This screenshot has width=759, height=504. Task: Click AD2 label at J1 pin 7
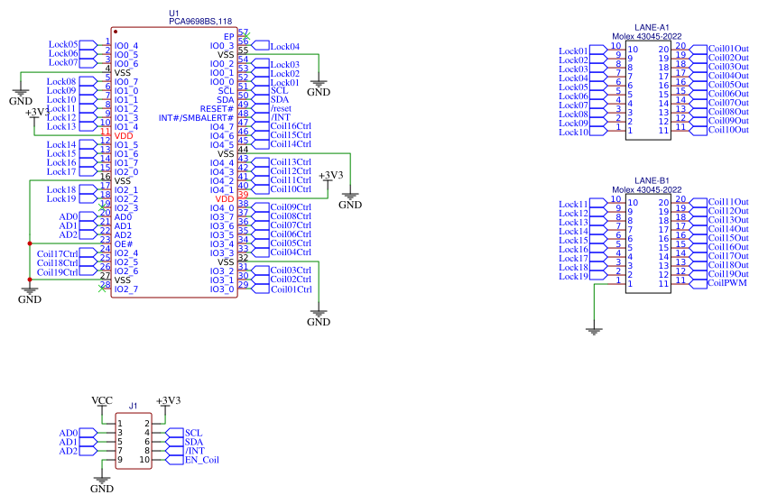[69, 452]
